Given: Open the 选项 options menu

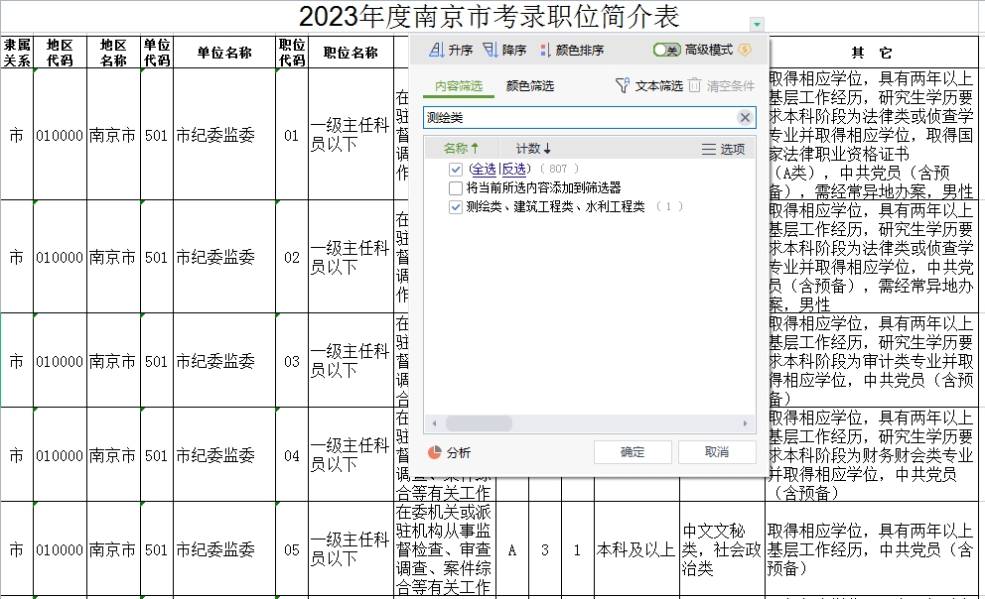Looking at the screenshot, I should tap(723, 149).
